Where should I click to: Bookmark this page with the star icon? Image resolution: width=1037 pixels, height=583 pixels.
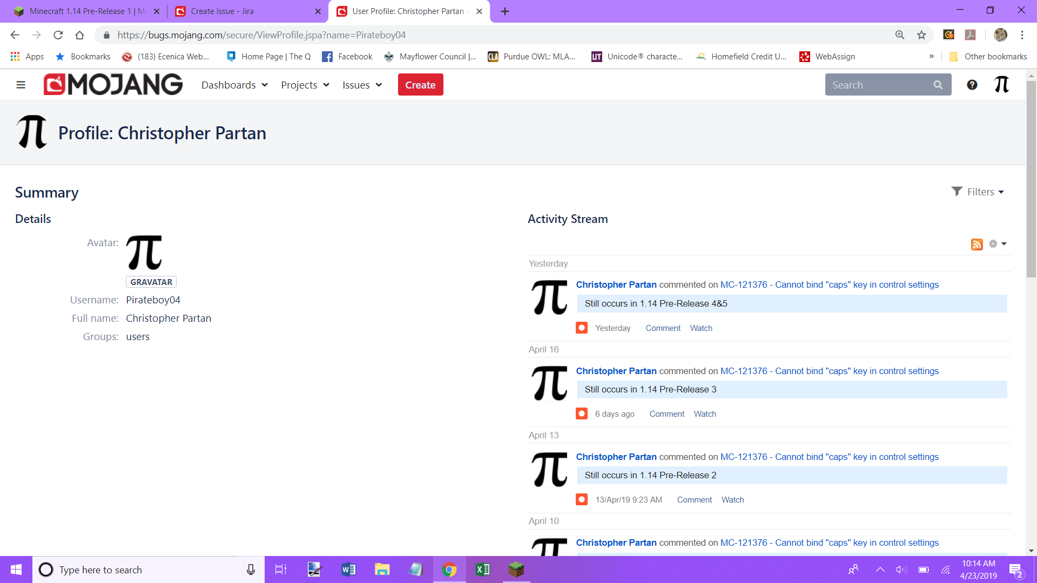click(921, 35)
